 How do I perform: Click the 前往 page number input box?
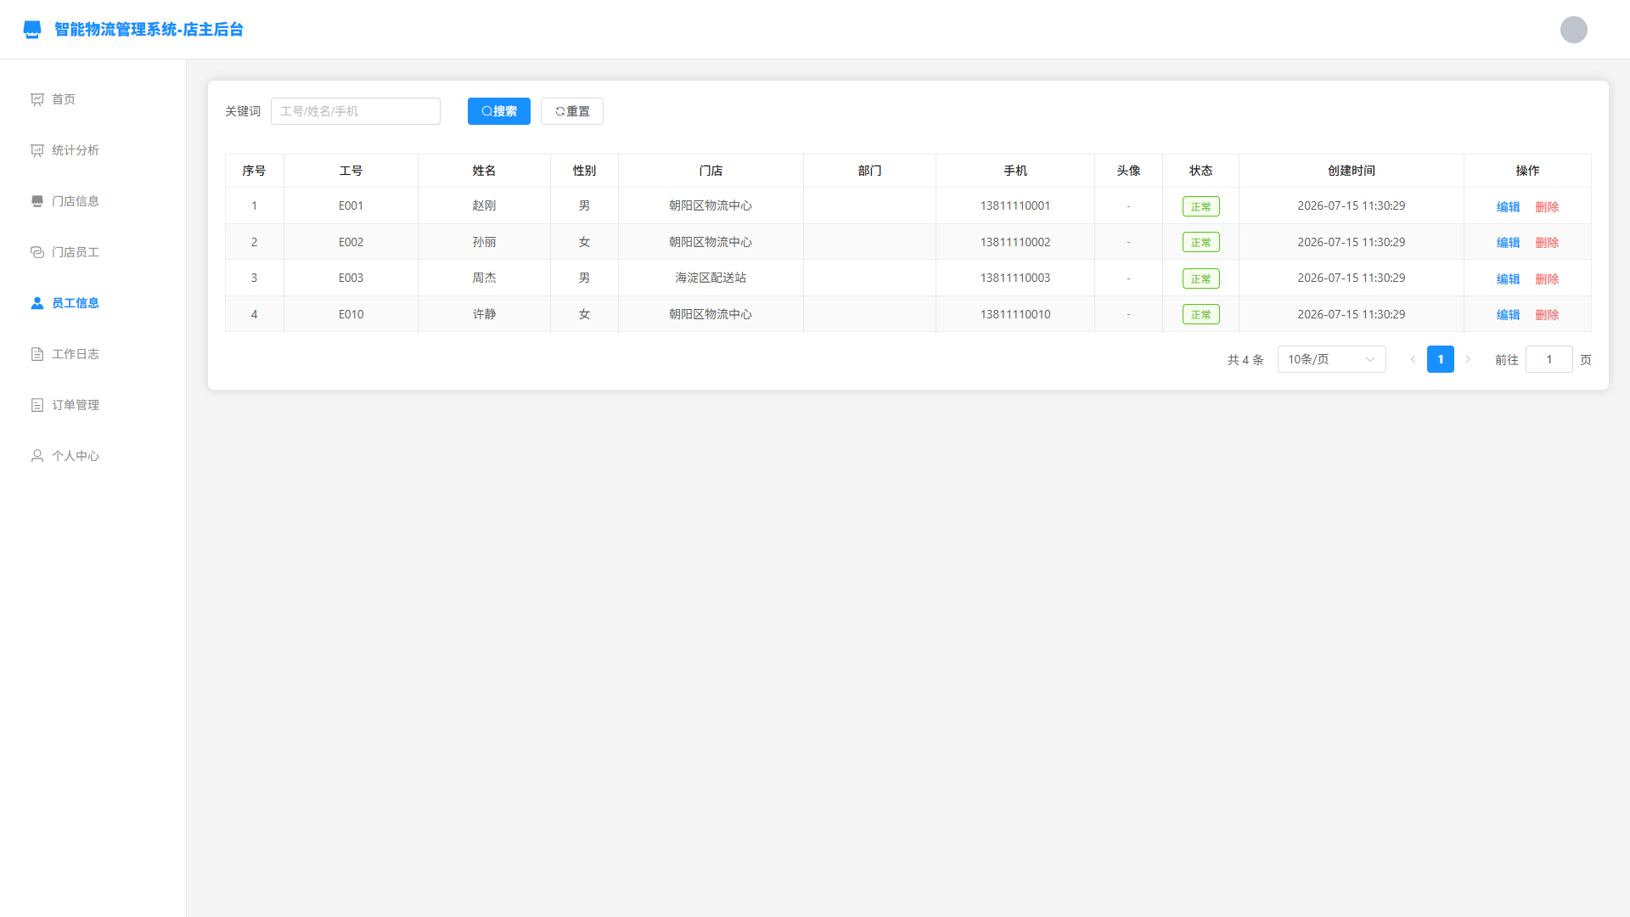pyautogui.click(x=1548, y=359)
